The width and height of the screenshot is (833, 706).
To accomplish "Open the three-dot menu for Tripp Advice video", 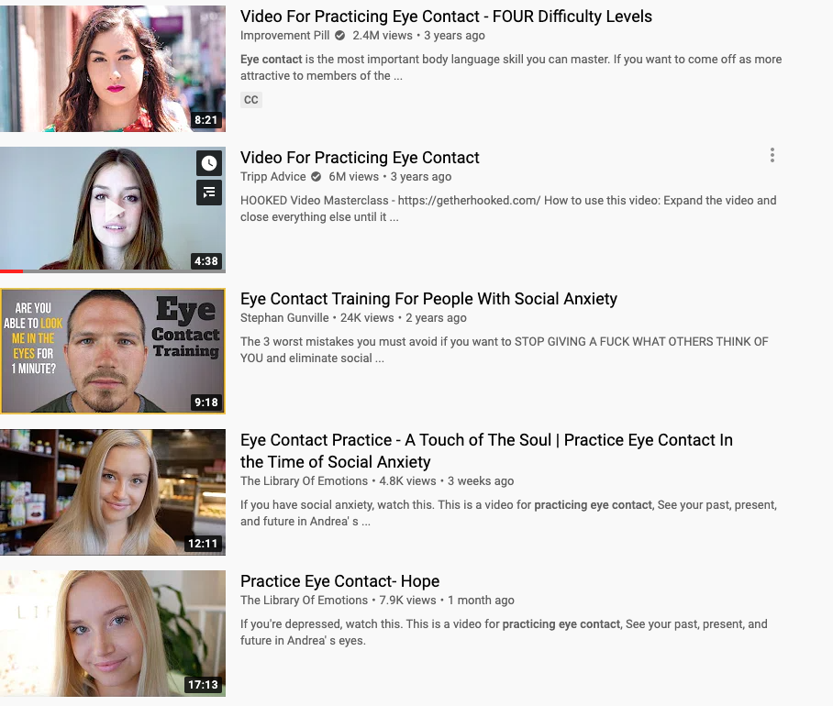I will point(772,155).
